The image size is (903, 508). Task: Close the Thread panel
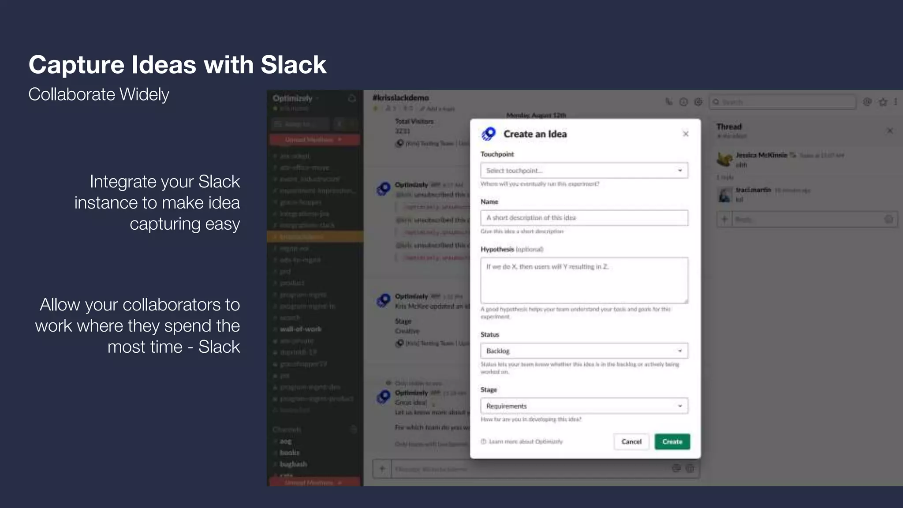tap(890, 131)
